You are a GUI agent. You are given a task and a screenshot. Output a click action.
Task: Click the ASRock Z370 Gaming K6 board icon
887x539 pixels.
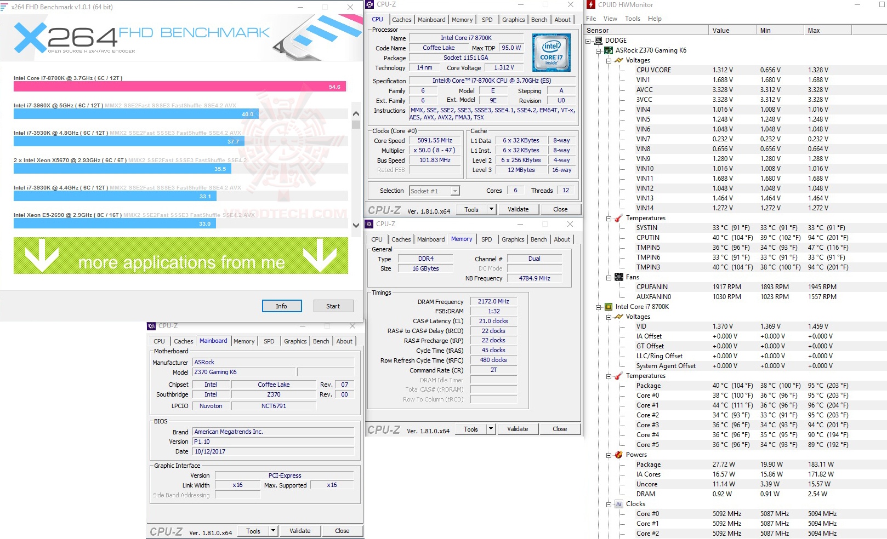pos(609,50)
